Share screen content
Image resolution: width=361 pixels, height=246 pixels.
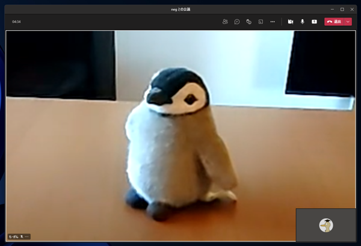coord(314,22)
